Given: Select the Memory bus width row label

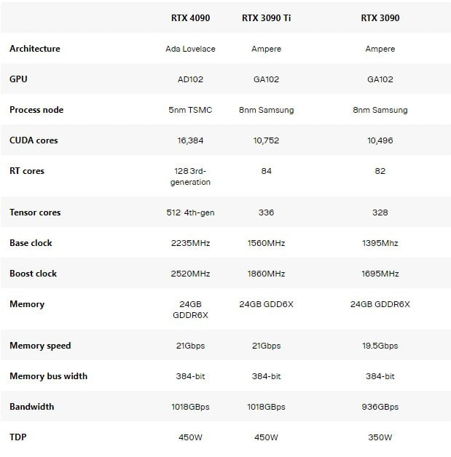Looking at the screenshot, I should tap(48, 376).
